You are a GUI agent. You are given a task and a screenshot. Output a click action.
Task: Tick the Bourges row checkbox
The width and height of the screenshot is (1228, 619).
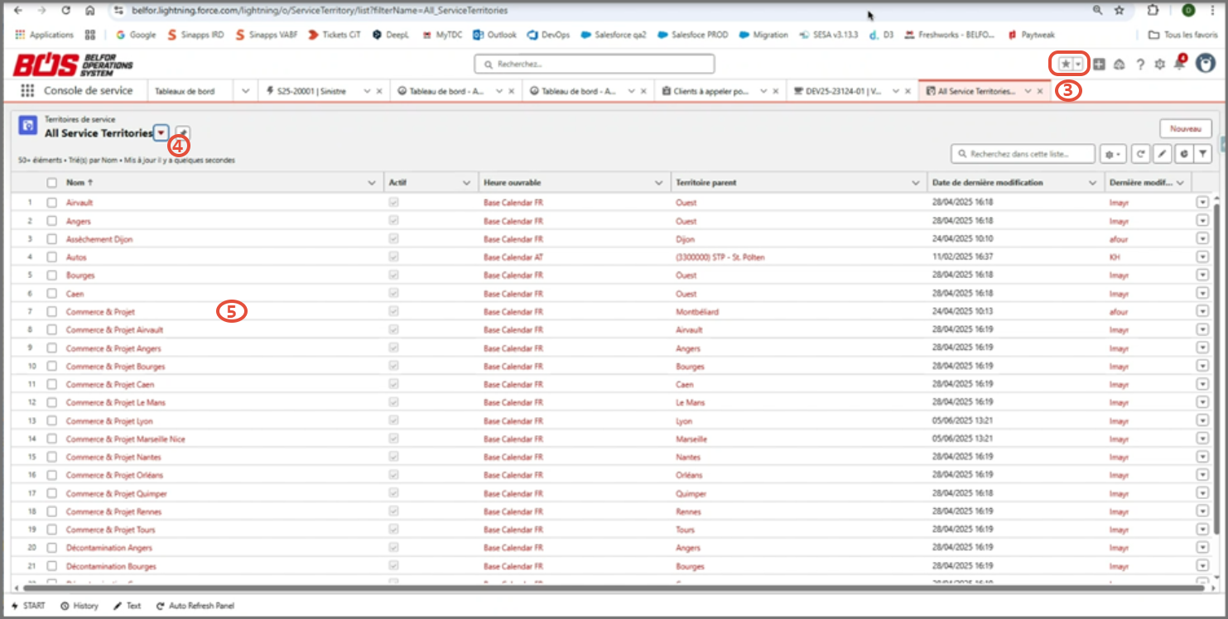(52, 276)
